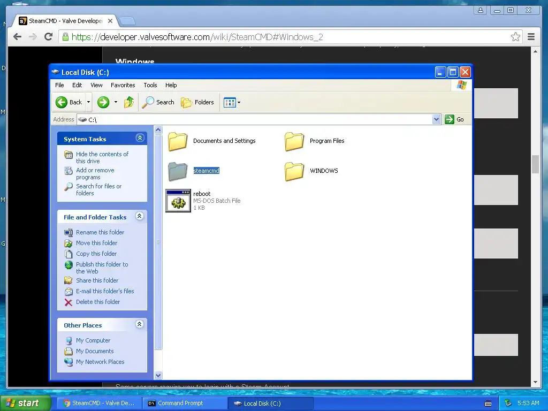The height and width of the screenshot is (411, 548).
Task: Click the Chrome user profile icon
Action: 481,10
